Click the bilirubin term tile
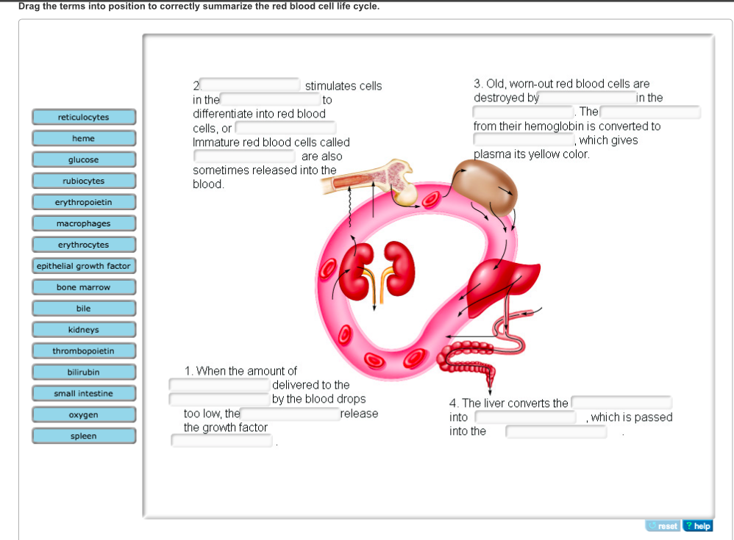This screenshot has width=734, height=540. pos(84,372)
